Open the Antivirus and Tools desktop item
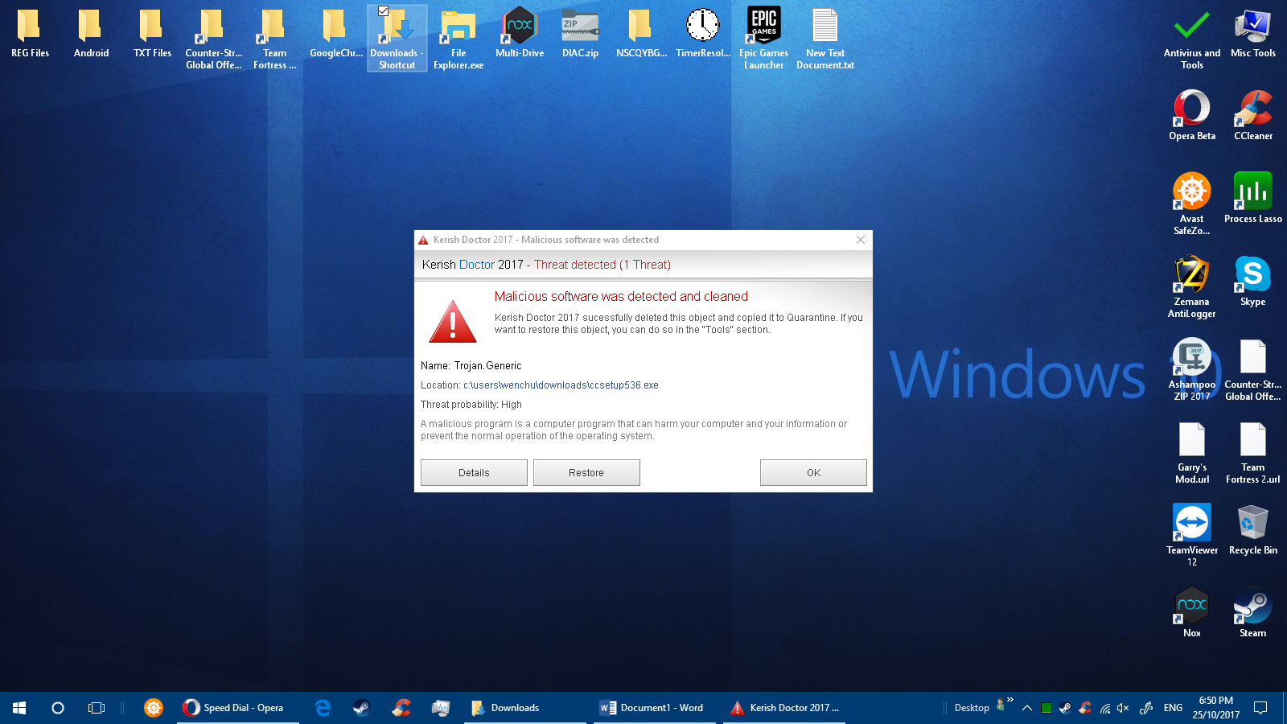 pos(1192,39)
